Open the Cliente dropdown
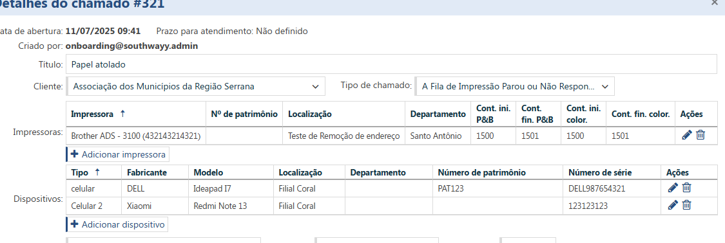This screenshot has width=725, height=243. (x=196, y=86)
